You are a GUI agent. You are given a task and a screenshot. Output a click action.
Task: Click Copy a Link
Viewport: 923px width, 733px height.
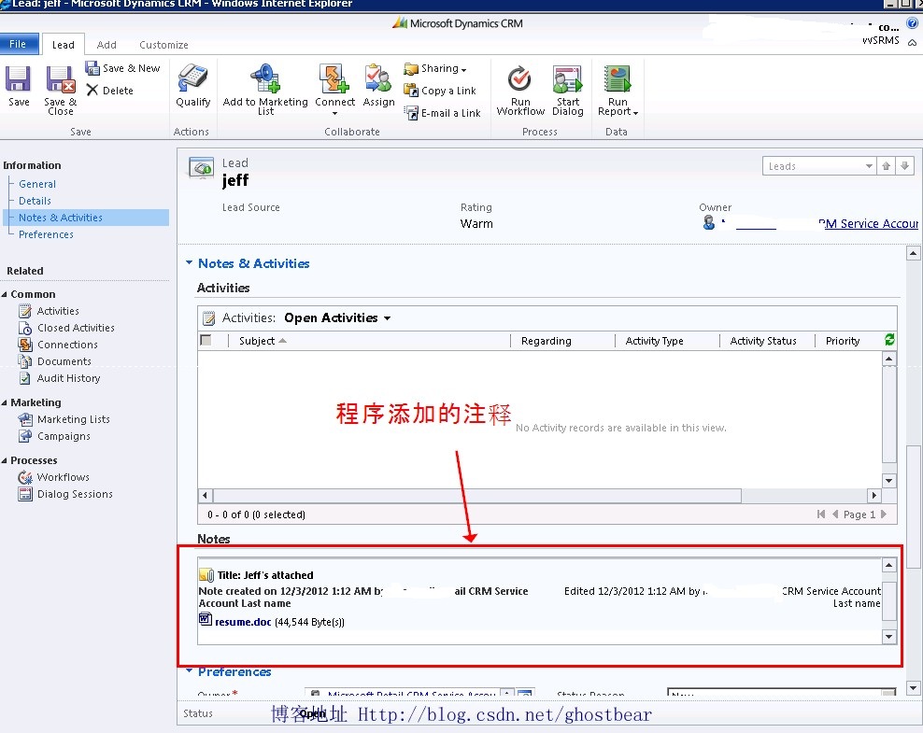pyautogui.click(x=440, y=90)
